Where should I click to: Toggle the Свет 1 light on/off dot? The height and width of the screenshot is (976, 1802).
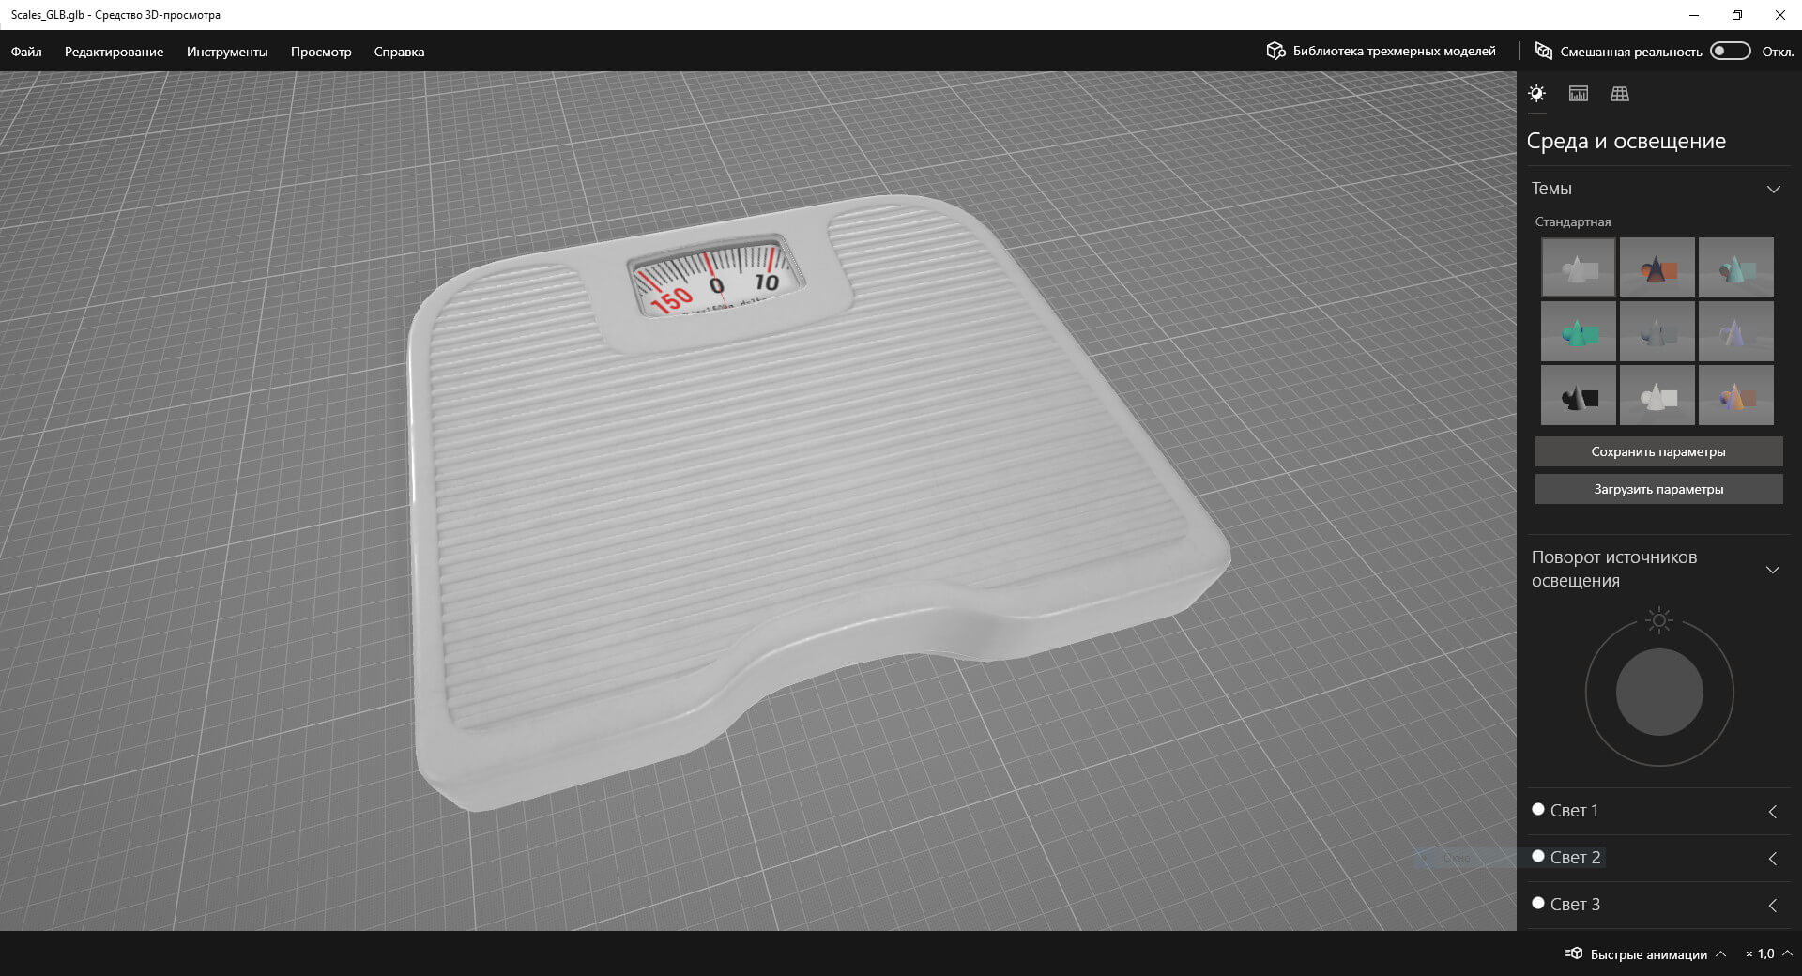(x=1538, y=809)
